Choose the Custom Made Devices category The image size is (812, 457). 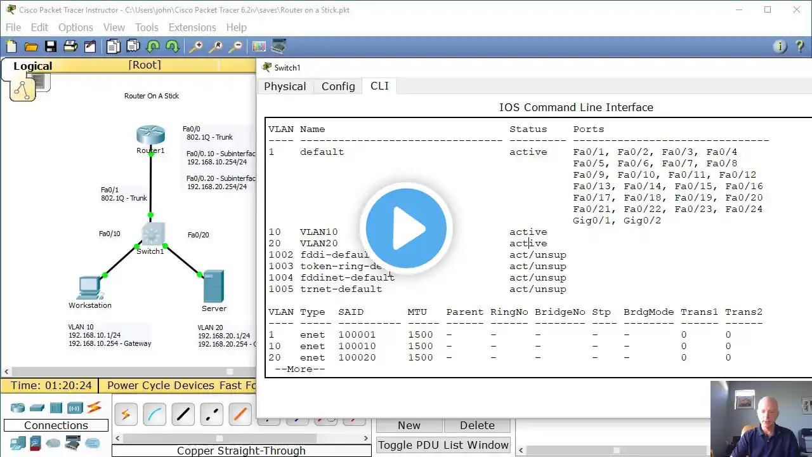click(x=73, y=443)
